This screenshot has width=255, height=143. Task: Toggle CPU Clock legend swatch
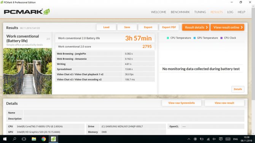click(x=222, y=38)
